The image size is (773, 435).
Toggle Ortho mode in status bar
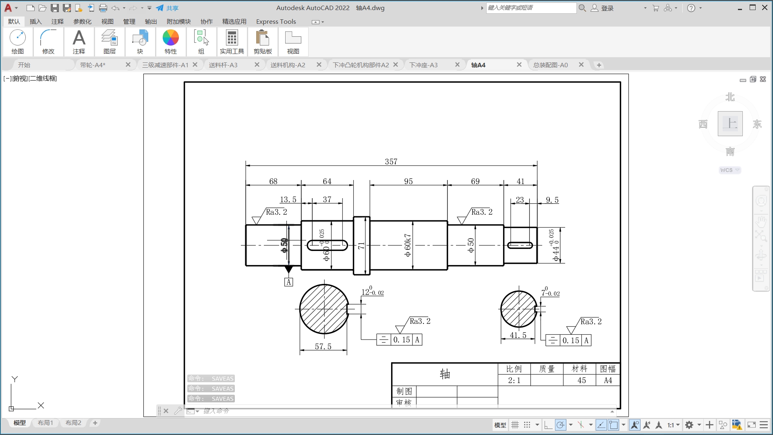(548, 425)
